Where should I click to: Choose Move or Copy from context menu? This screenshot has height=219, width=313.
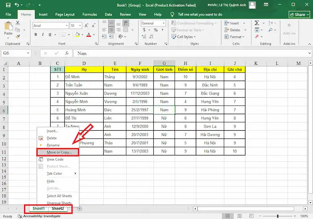tap(59, 152)
